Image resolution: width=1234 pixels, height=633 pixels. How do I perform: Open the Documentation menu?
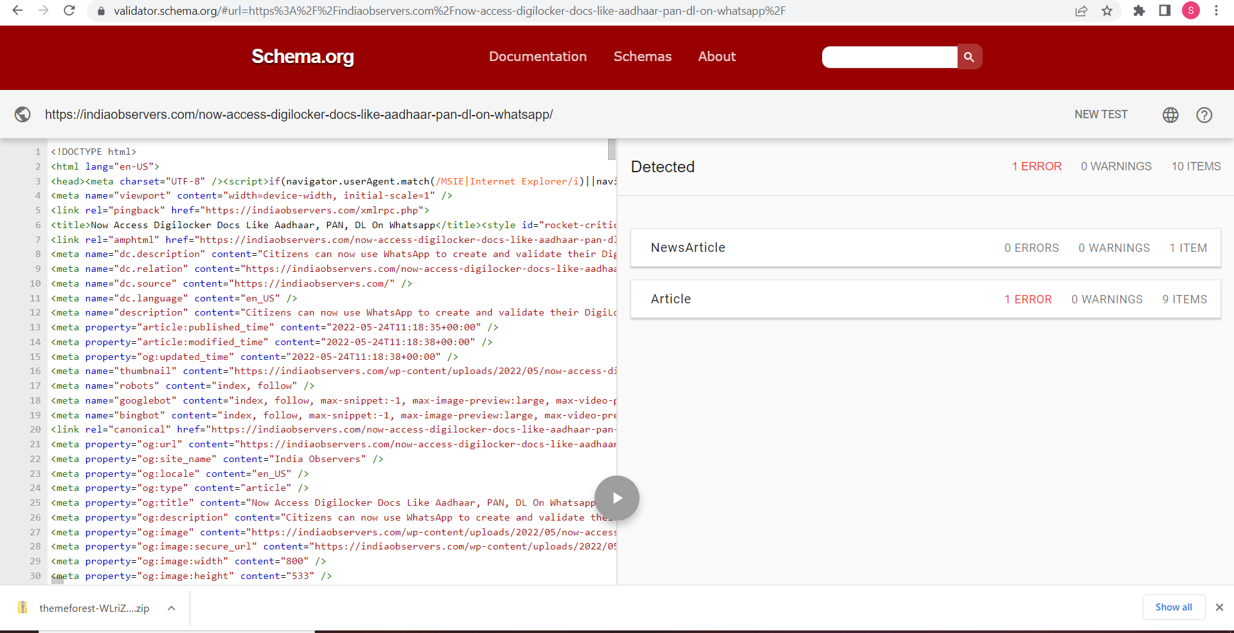point(538,57)
